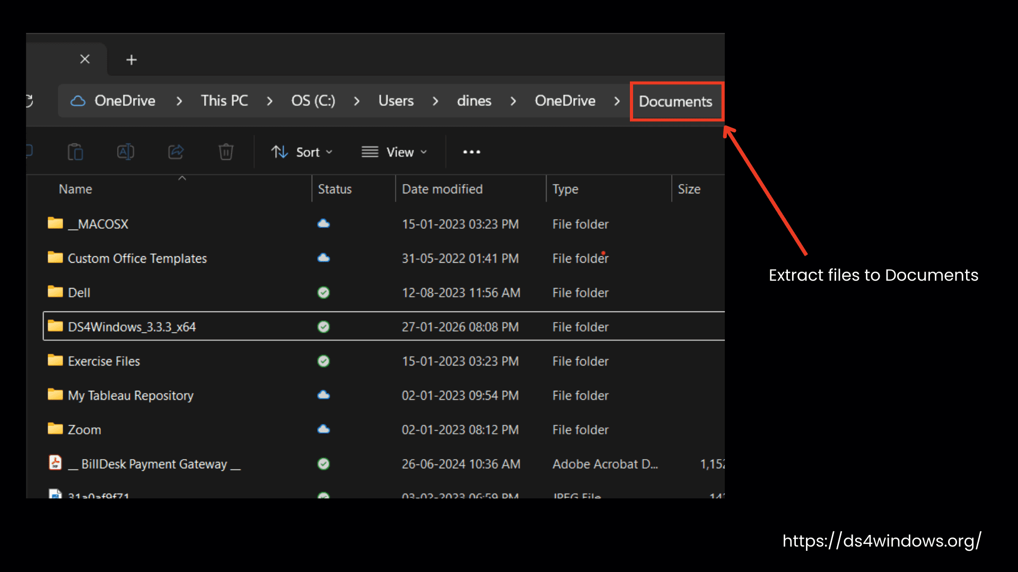Click folder icon of Custom Office Templates row
1018x572 pixels.
55,257
